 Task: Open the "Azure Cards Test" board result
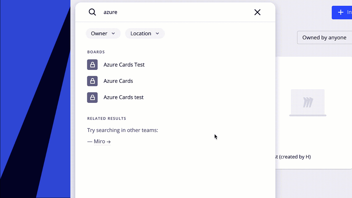pos(124,65)
